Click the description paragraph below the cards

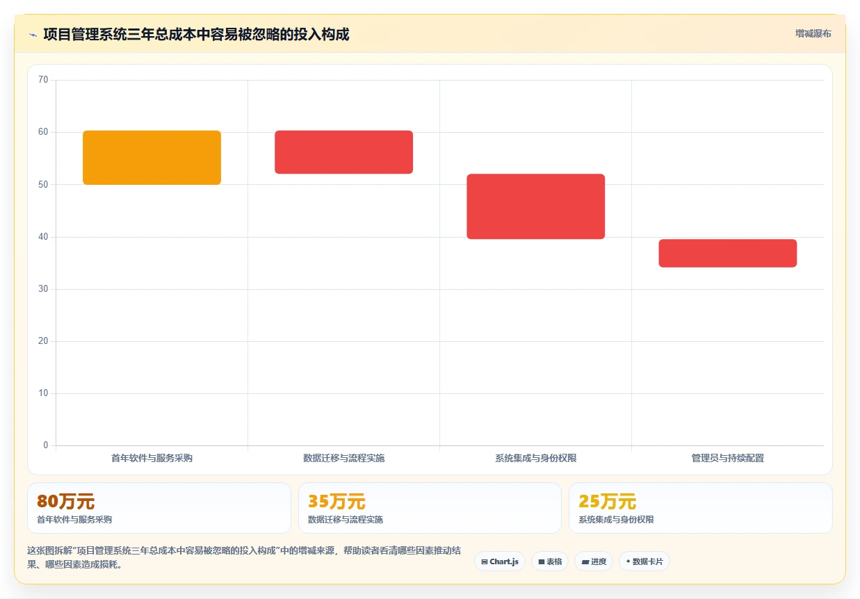(244, 557)
